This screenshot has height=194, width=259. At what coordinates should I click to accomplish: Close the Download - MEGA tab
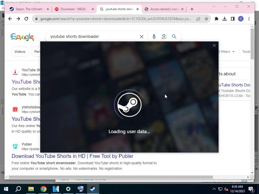point(93,9)
